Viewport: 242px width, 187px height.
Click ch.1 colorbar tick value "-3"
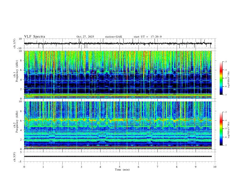226,61
